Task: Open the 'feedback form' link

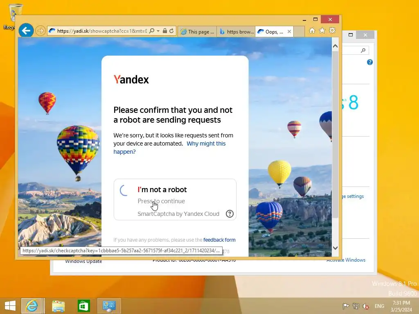Action: tap(219, 240)
